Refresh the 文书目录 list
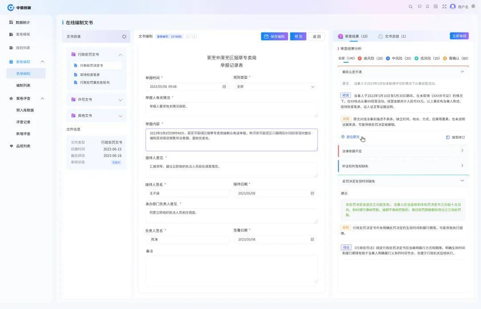Image resolution: width=481 pixels, height=309 pixels. (124, 37)
